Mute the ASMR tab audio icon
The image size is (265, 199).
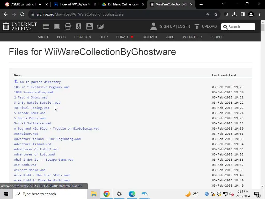pyautogui.click(x=40, y=4)
